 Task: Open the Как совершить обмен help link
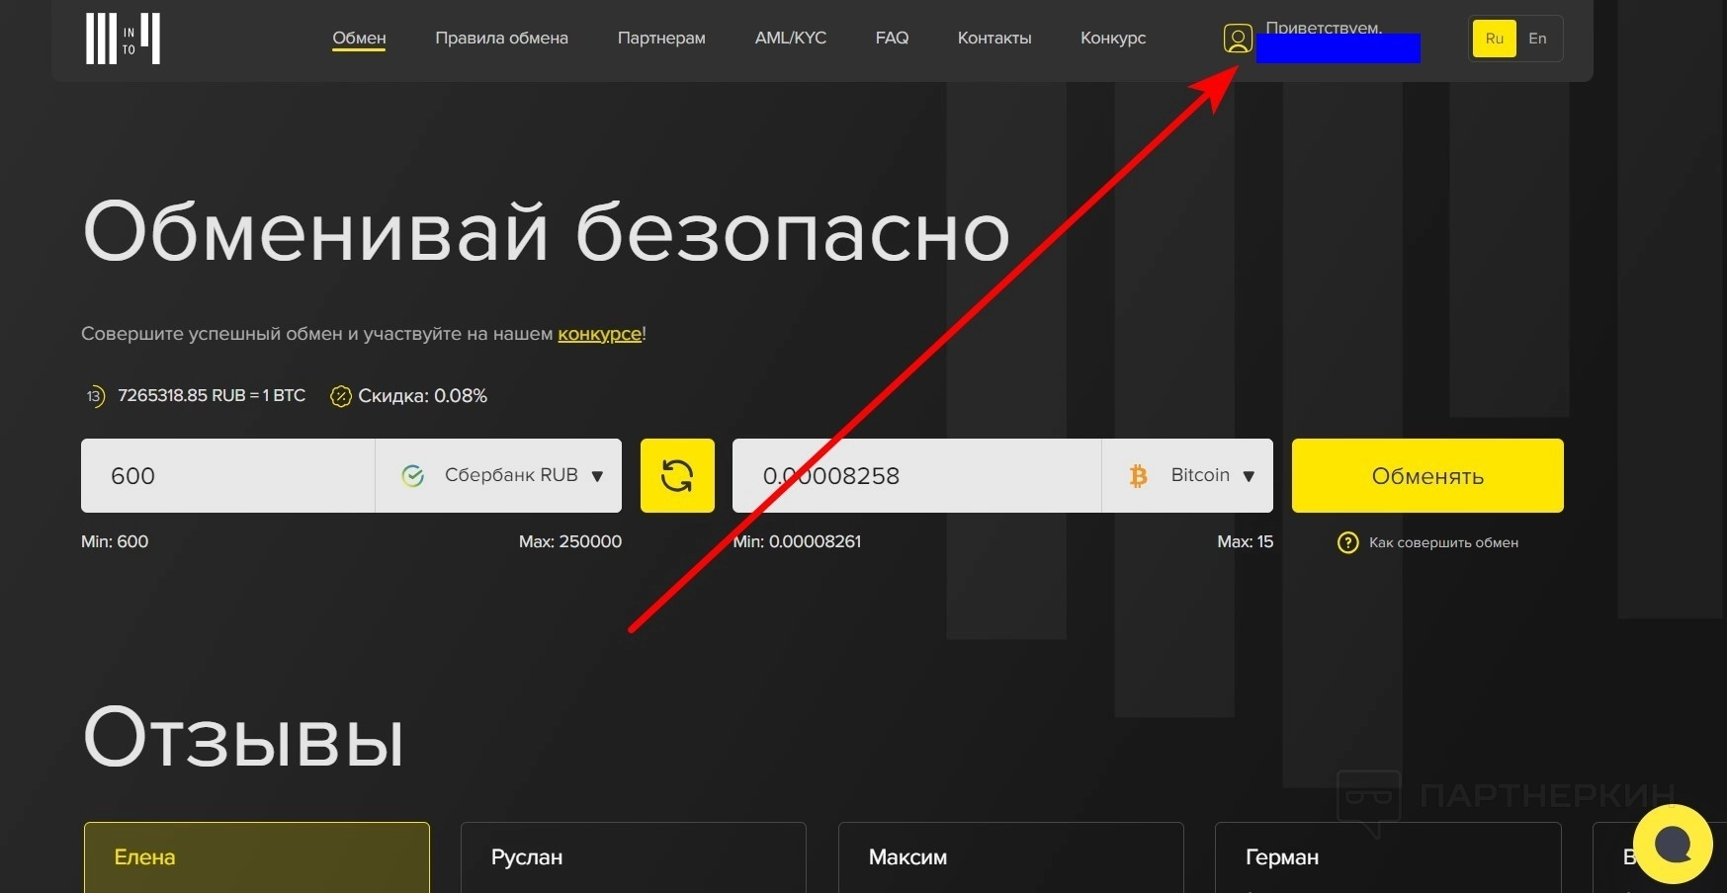click(x=1443, y=542)
